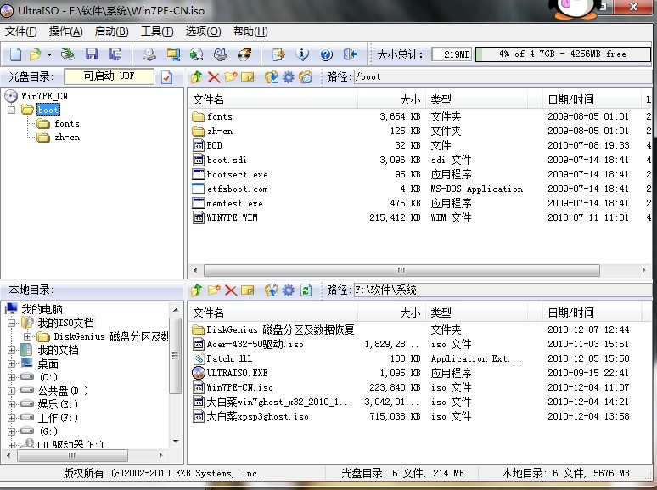Select ULTRAISO.EXE in the local file list
The height and width of the screenshot is (490, 657).
[237, 373]
